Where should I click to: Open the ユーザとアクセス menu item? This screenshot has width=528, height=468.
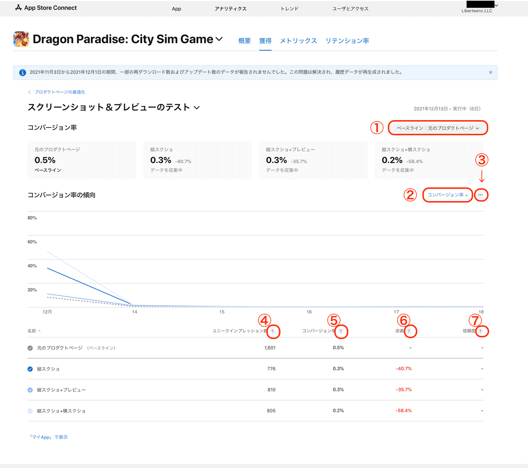(350, 9)
